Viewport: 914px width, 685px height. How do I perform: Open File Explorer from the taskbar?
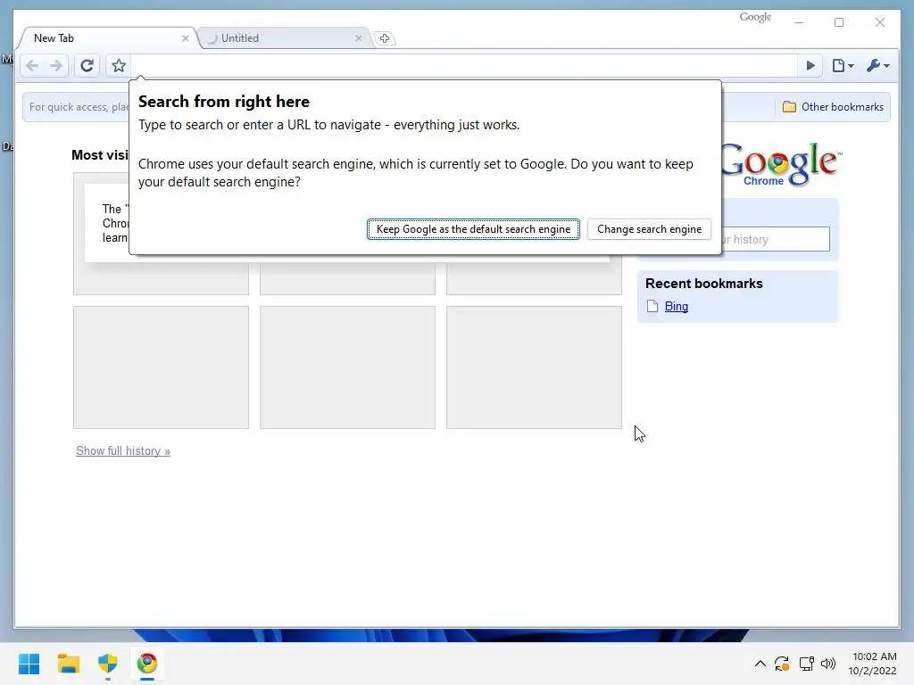tap(68, 664)
